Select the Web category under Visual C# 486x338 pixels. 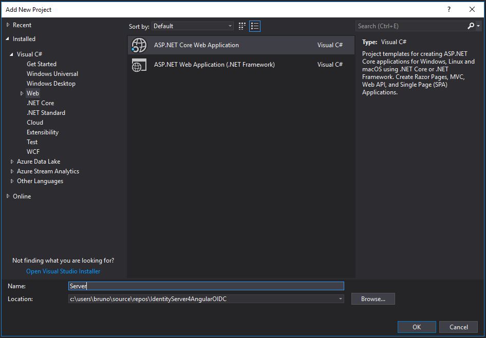click(33, 93)
